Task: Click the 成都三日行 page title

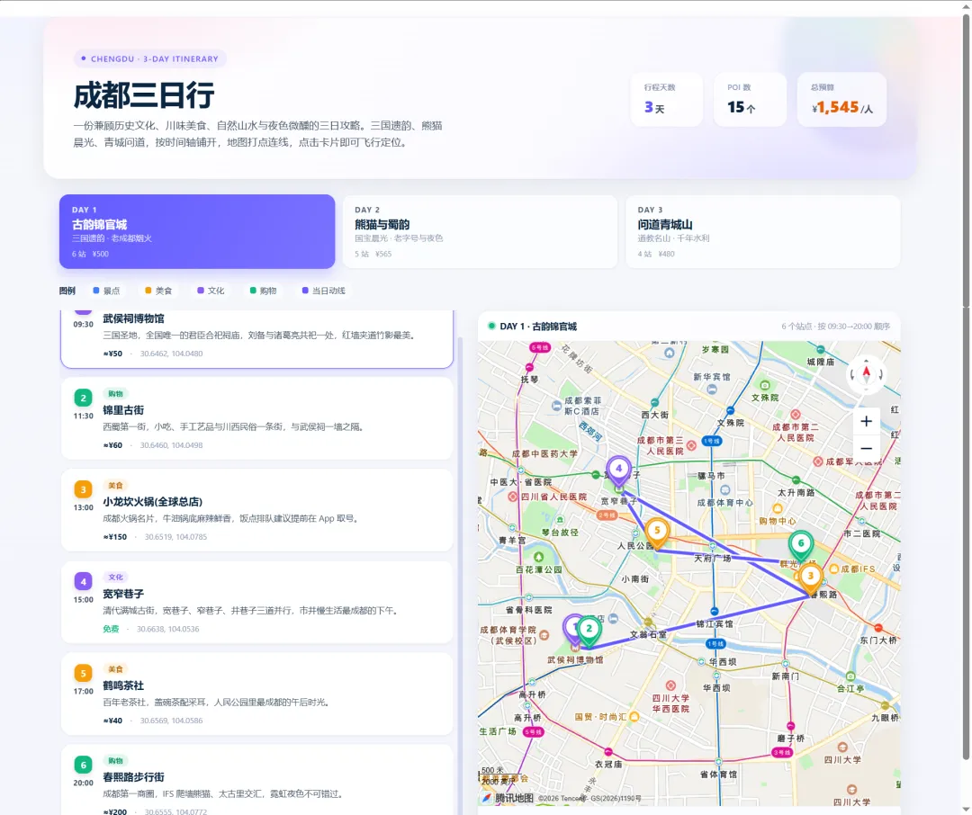Action: tap(144, 95)
